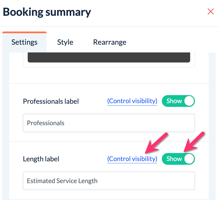Click red arrow pointing at Control visibility
219x200 pixels.
156,143
